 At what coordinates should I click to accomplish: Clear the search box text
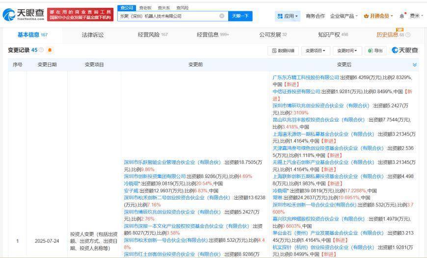click(x=222, y=16)
